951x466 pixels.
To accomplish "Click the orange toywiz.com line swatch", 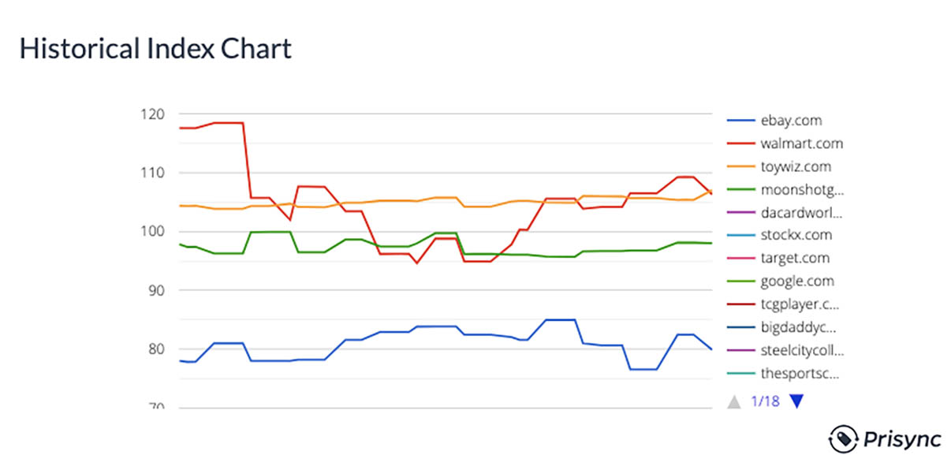I will pos(740,166).
